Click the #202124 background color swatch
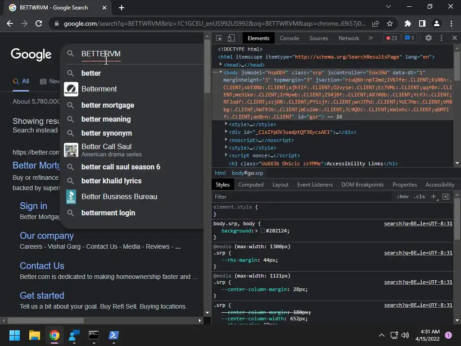This screenshot has width=461, height=346. tap(263, 231)
